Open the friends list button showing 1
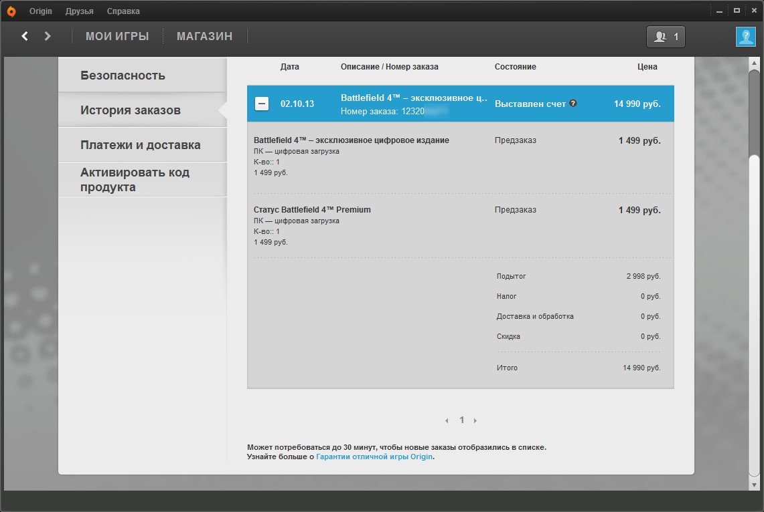 (x=666, y=37)
